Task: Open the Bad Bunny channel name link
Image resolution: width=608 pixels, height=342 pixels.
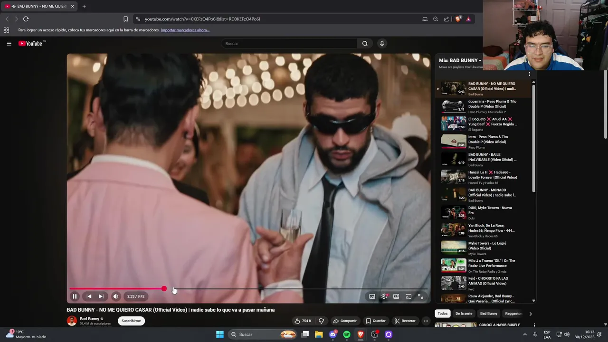Action: 89,319
